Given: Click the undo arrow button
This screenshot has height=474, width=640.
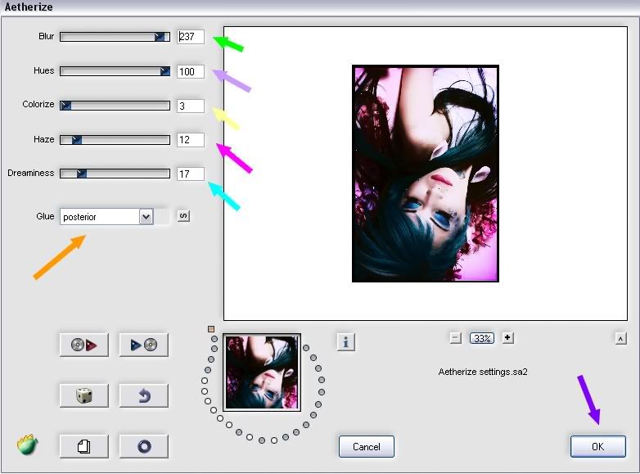Looking at the screenshot, I should (x=144, y=395).
